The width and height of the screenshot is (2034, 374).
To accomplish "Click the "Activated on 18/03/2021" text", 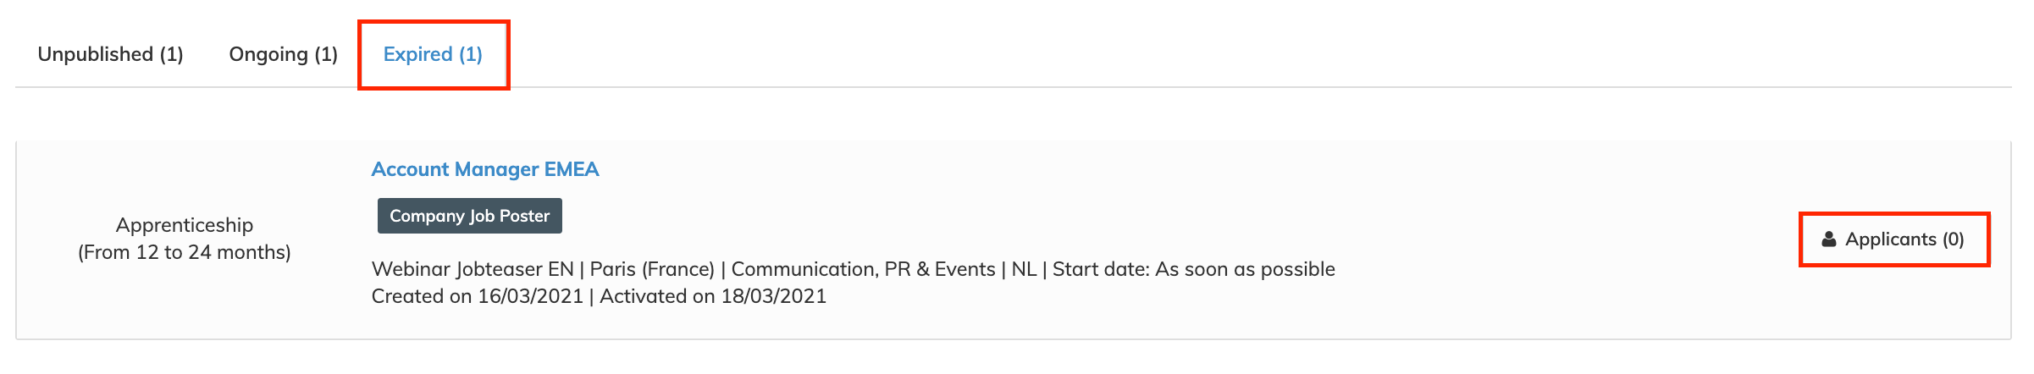I will point(712,296).
